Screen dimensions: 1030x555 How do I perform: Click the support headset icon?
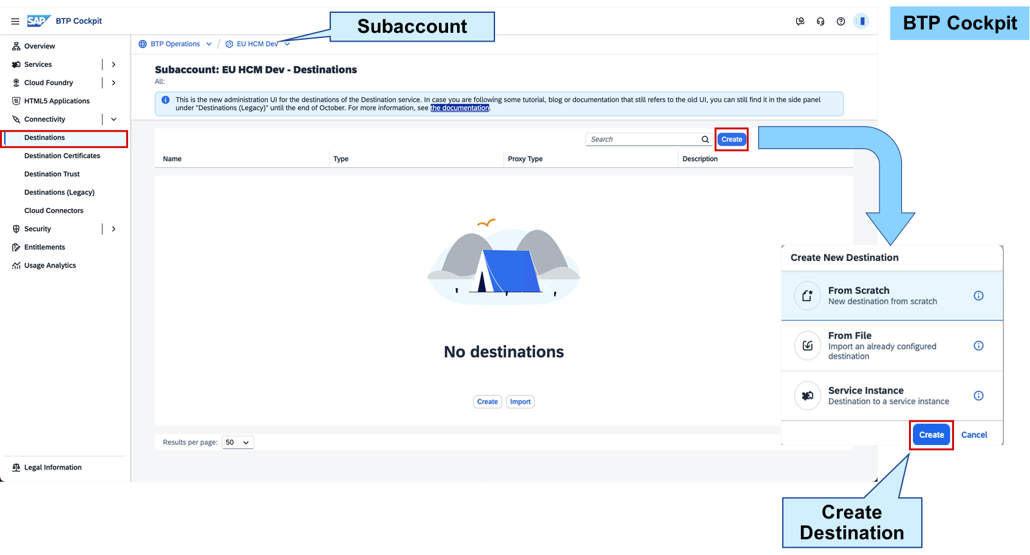click(820, 21)
